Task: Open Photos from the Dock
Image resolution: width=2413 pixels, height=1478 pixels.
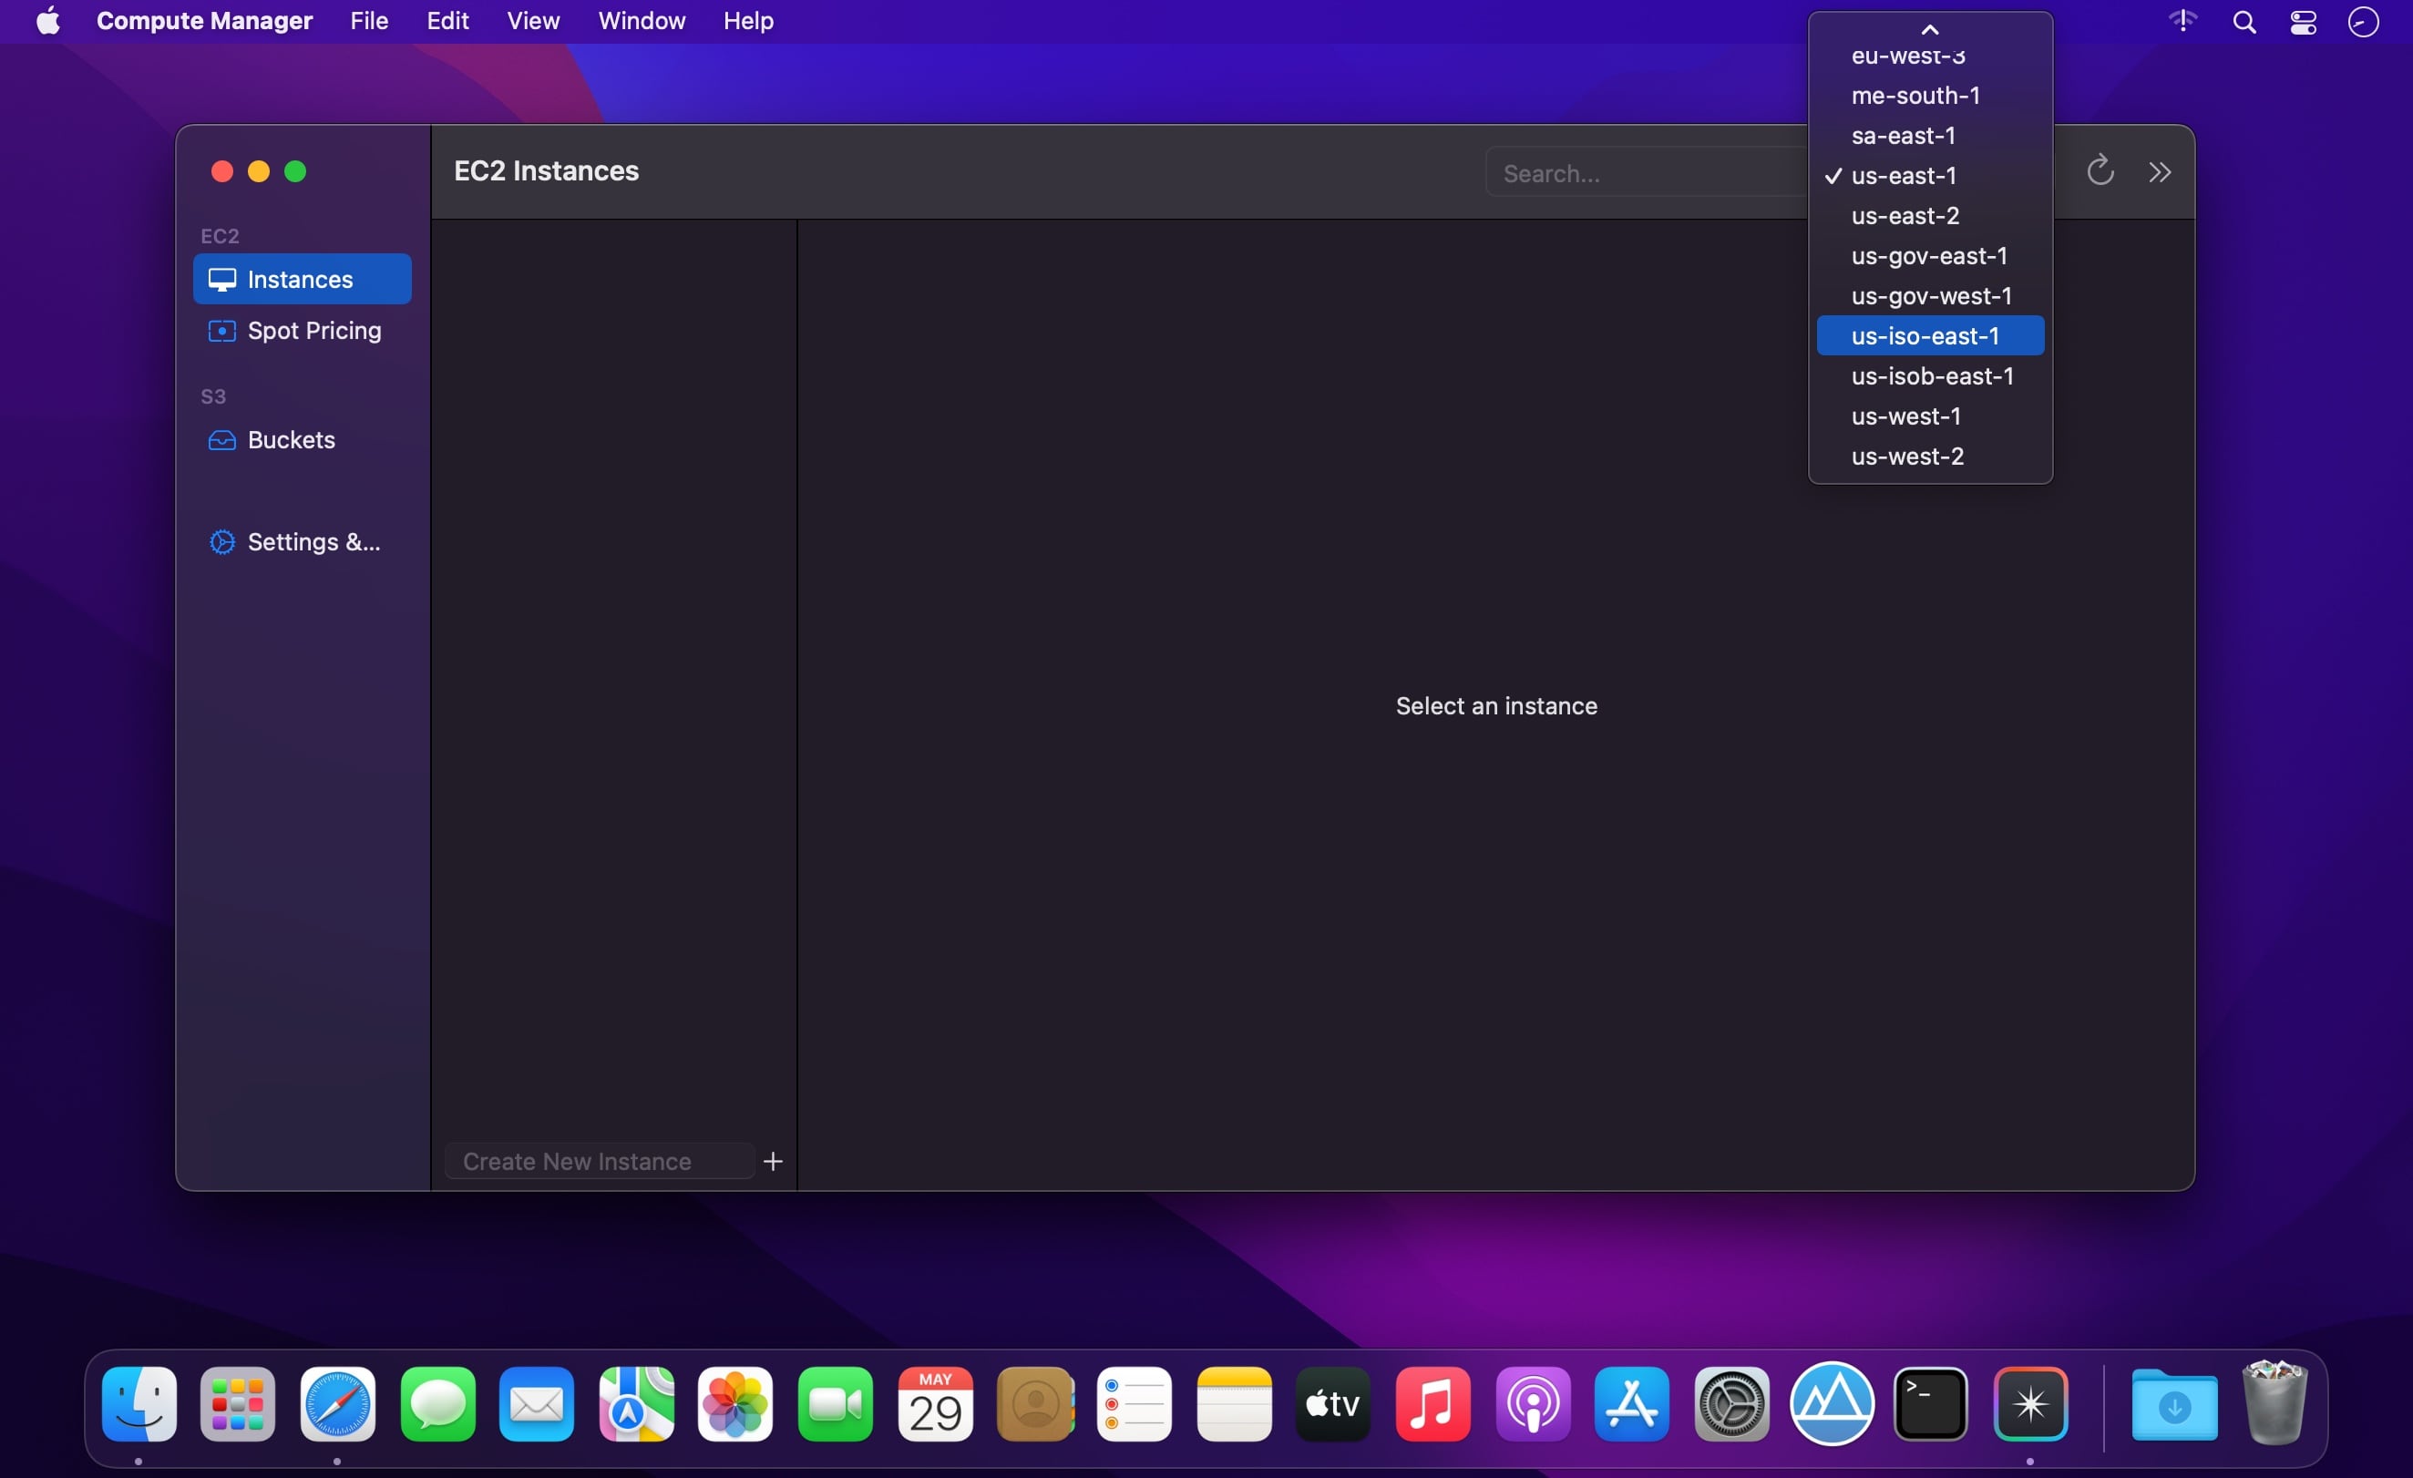Action: [735, 1404]
